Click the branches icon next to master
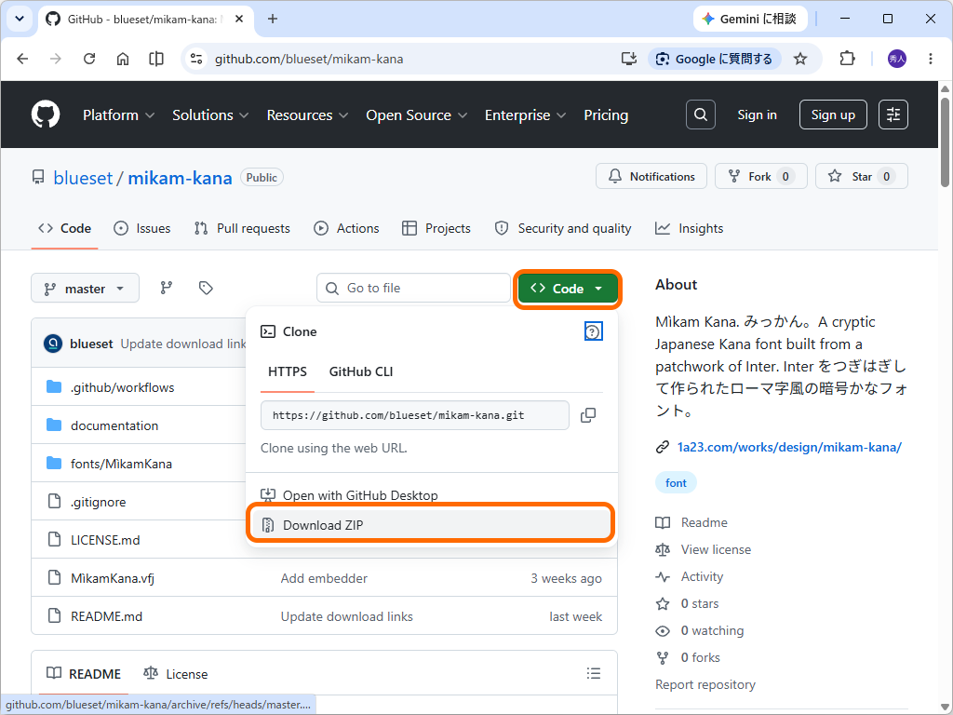 pos(166,288)
